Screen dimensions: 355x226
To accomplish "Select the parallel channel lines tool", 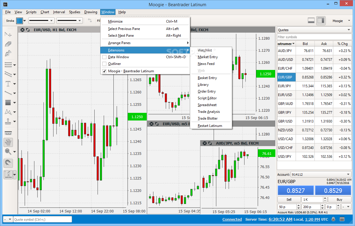I will (x=8, y=74).
